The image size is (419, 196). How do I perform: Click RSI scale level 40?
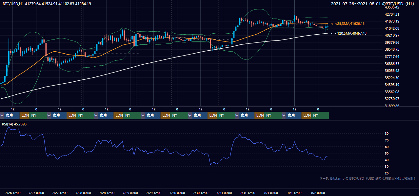click(x=387, y=160)
